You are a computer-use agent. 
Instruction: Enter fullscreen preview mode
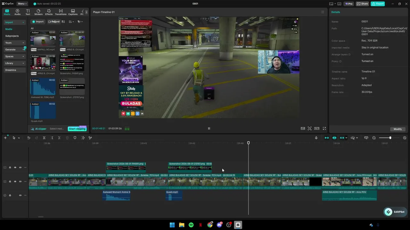click(324, 128)
